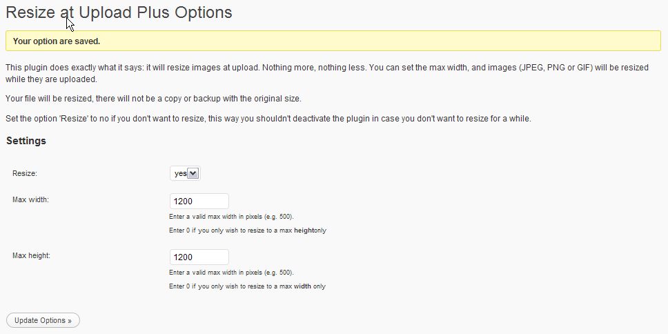
Task: Click the 'Max height:' field label
Action: (32, 255)
